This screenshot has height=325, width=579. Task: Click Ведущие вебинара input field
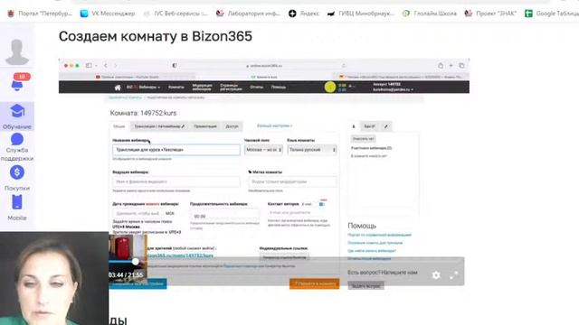pos(176,181)
